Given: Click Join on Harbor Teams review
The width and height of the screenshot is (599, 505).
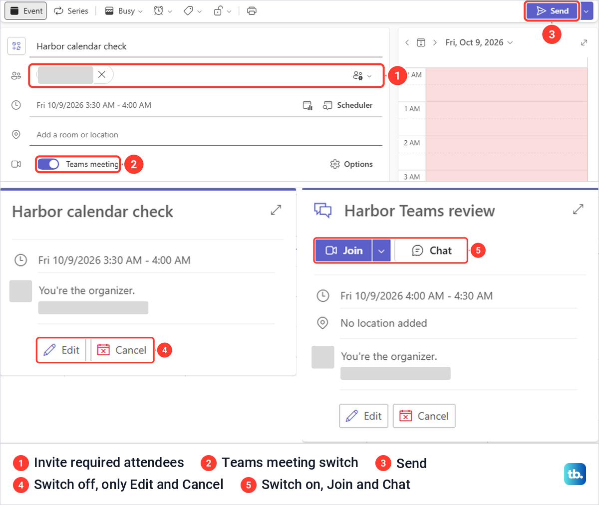Looking at the screenshot, I should pos(344,251).
